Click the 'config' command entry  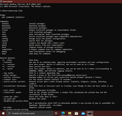tap(5, 39)
